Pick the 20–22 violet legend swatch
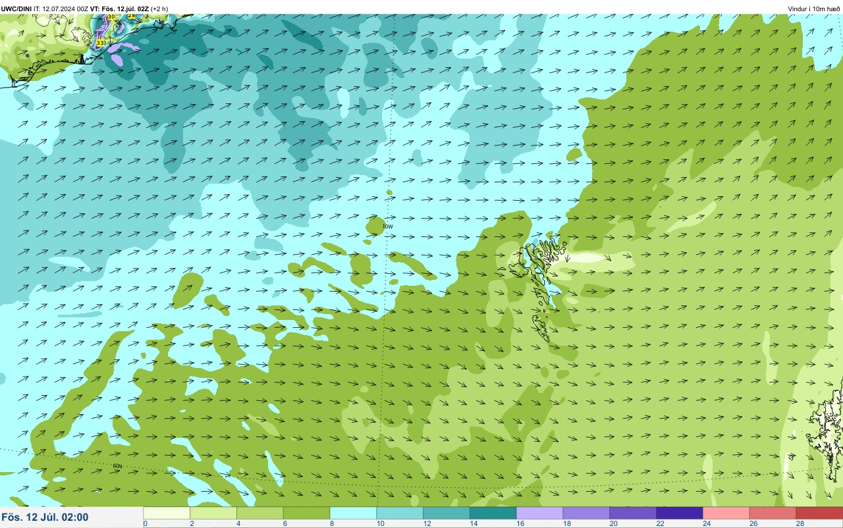 pos(633,513)
